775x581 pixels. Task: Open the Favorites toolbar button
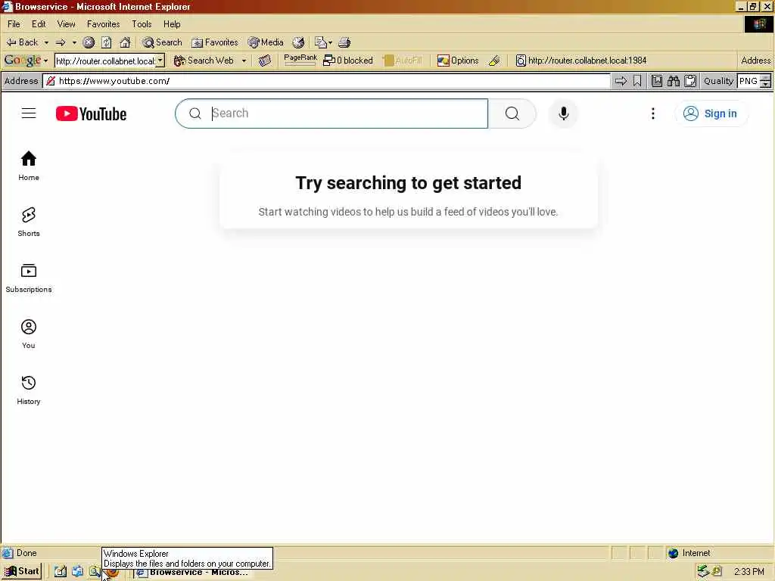pyautogui.click(x=214, y=42)
